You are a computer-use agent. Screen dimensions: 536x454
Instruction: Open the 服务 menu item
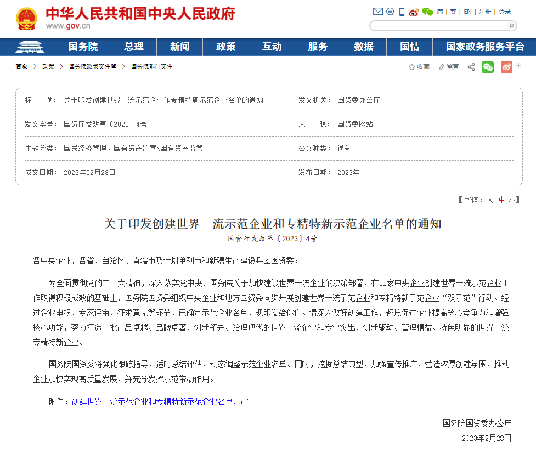(x=318, y=47)
